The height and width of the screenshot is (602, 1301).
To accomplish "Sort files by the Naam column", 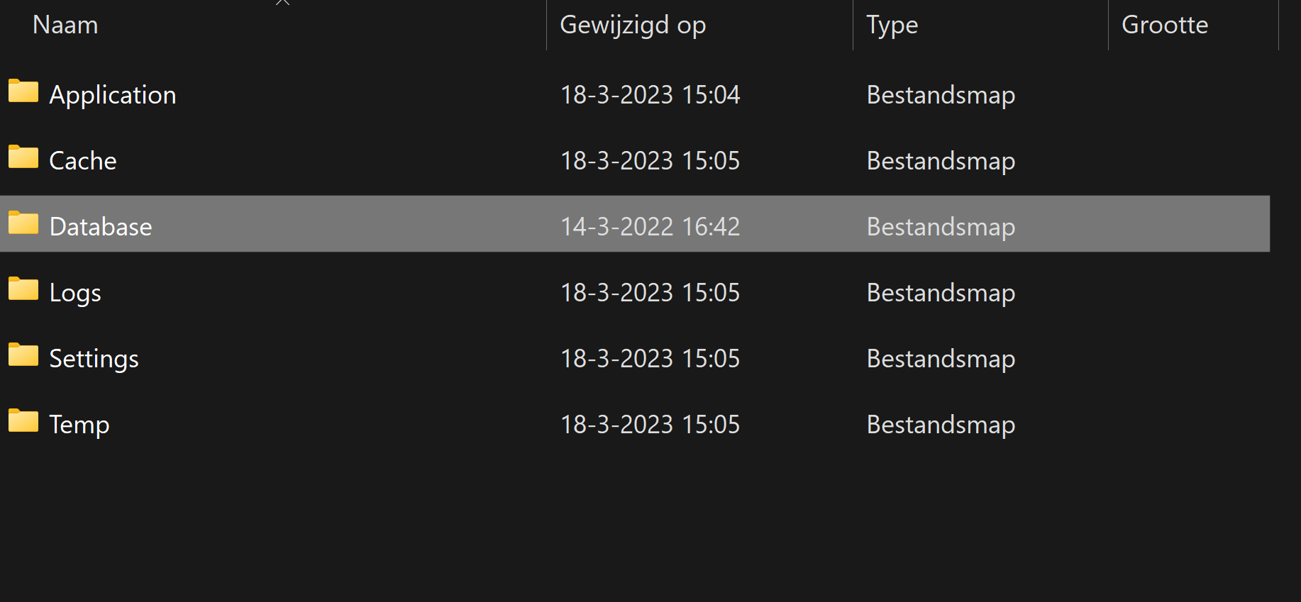I will 65,25.
